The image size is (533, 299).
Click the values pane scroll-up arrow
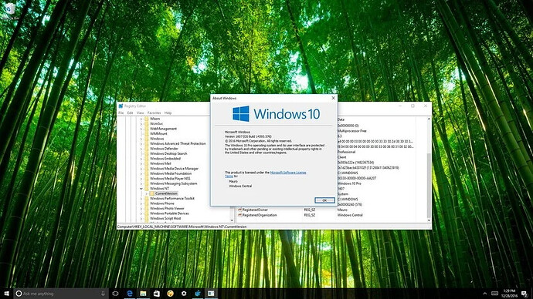pos(429,119)
